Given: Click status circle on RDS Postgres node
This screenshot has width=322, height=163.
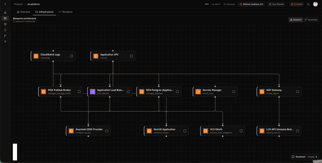Looking at the screenshot, I should click(177, 92).
